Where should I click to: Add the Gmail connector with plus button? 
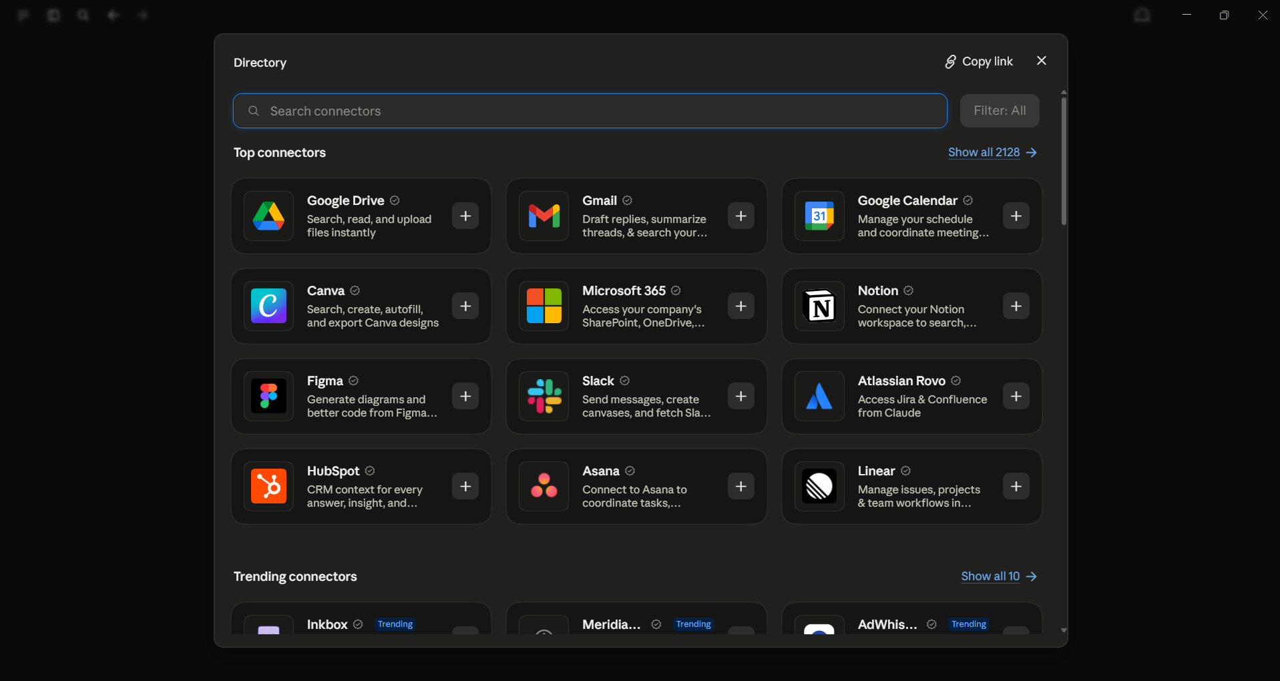[x=741, y=216]
